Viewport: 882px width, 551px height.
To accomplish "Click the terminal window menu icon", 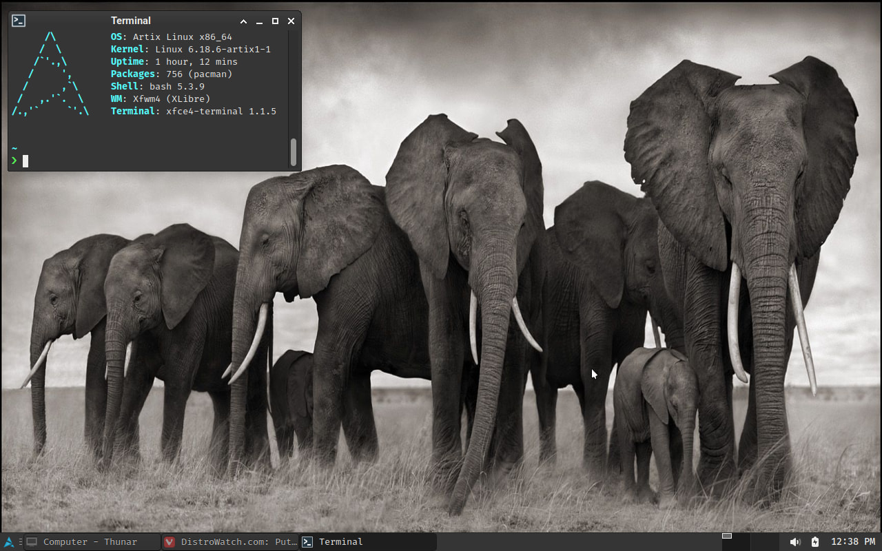I will [19, 21].
